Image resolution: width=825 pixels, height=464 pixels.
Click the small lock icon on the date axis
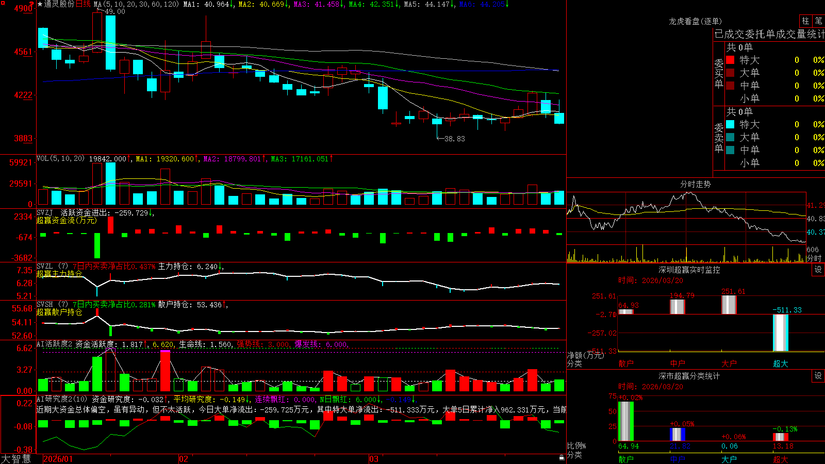562,458
